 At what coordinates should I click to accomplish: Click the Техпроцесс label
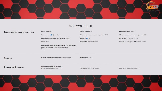[x=123, y=38]
